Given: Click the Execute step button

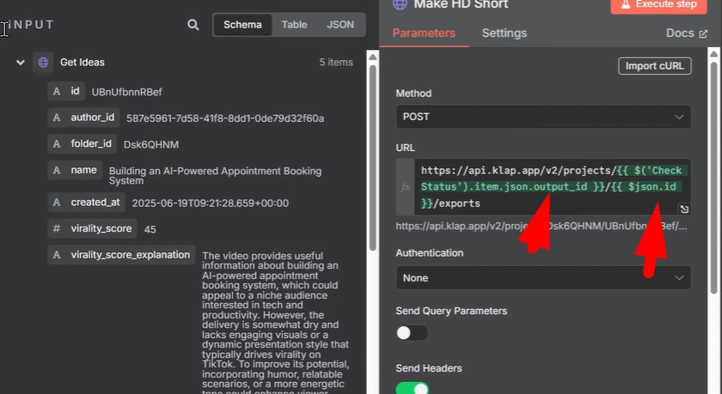Looking at the screenshot, I should pyautogui.click(x=658, y=4).
